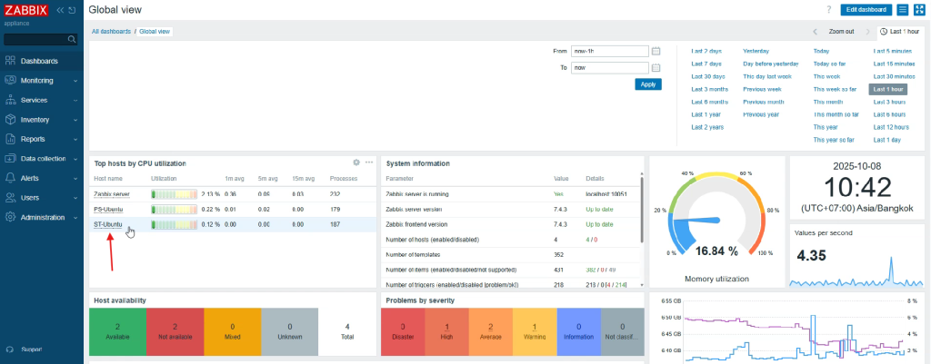Image resolution: width=931 pixels, height=364 pixels.
Task: Enter kiosk fullscreen mode icon
Action: (x=919, y=9)
